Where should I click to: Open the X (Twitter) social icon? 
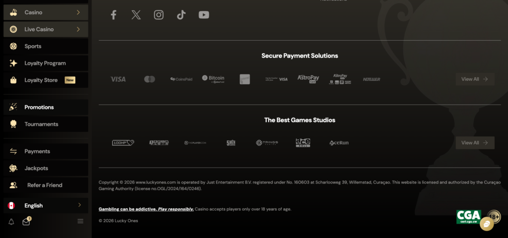coord(136,15)
